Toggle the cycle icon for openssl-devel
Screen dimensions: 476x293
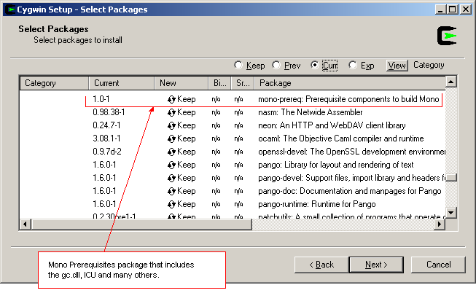point(171,152)
